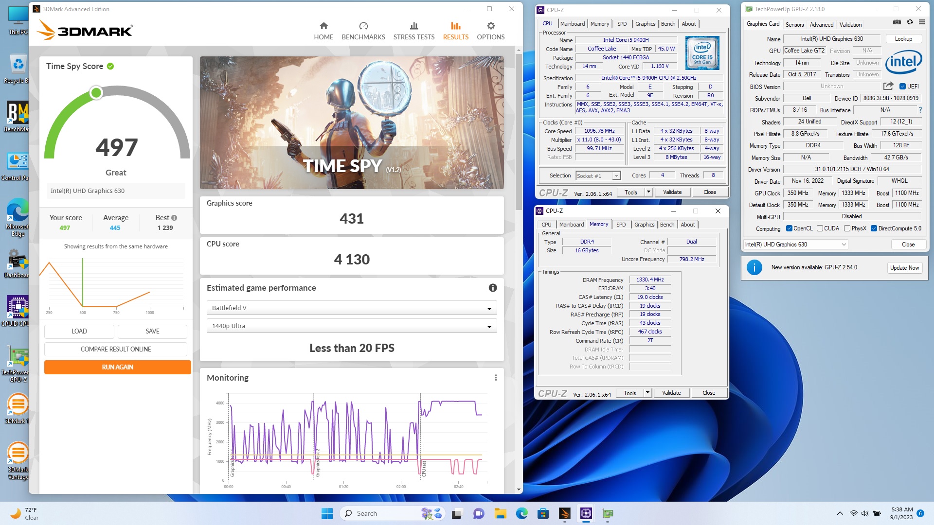This screenshot has width=934, height=525.
Task: Open the 1440p Ultra resolution dropdown
Action: 352,326
